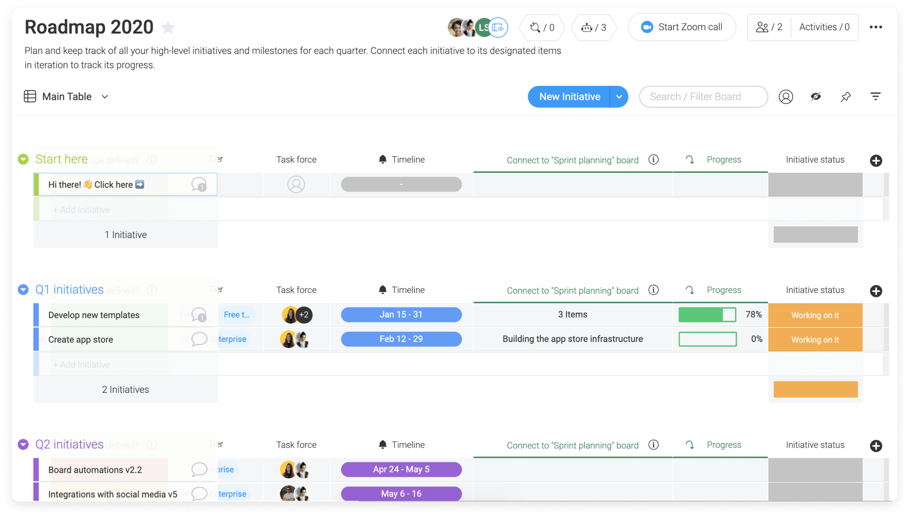Screen dimensions: 909x517
Task: Open the Activities log
Action: point(824,27)
